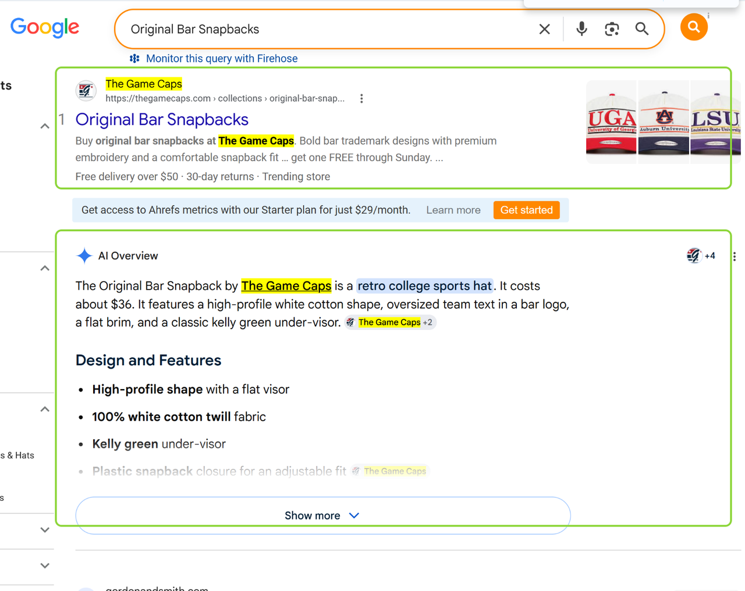
Task: Click the Google logo
Action: click(45, 27)
